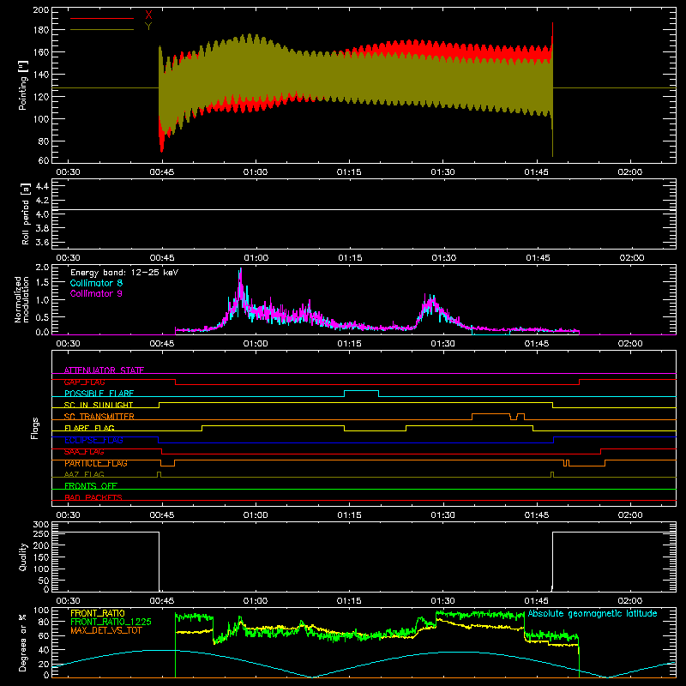Screen dimensions: 686x686
Task: Click the "200" tick on the Pointing axis
Action: (x=41, y=10)
